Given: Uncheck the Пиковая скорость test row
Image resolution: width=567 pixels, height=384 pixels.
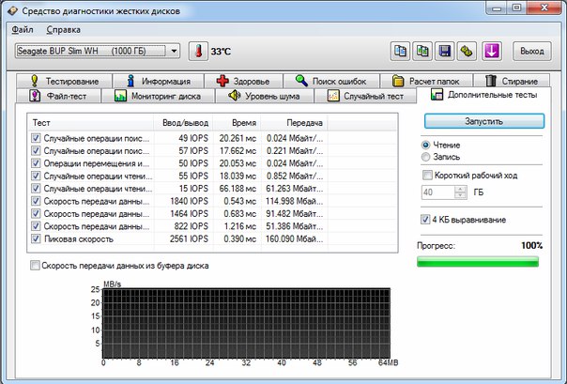Looking at the screenshot, I should [x=36, y=239].
